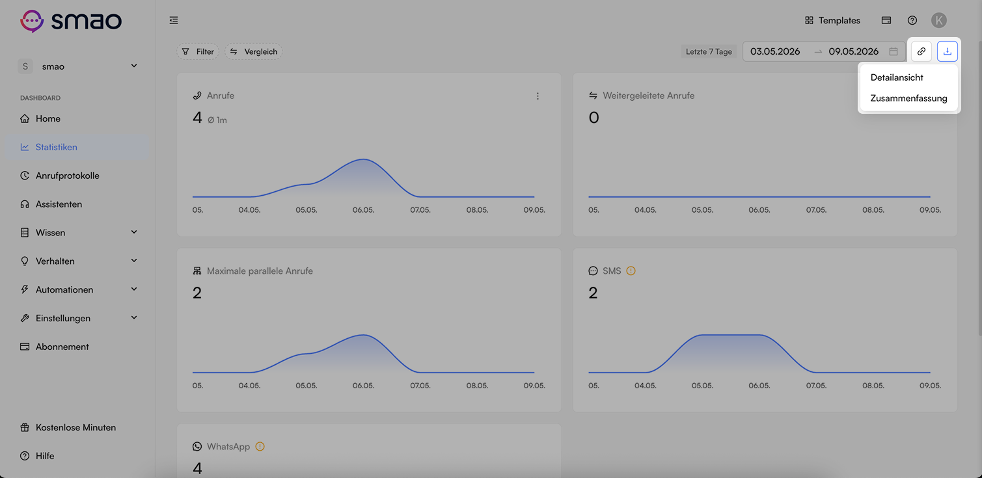Click the Anrufe chart curve
Viewport: 982px width, 478px height.
coord(363,178)
